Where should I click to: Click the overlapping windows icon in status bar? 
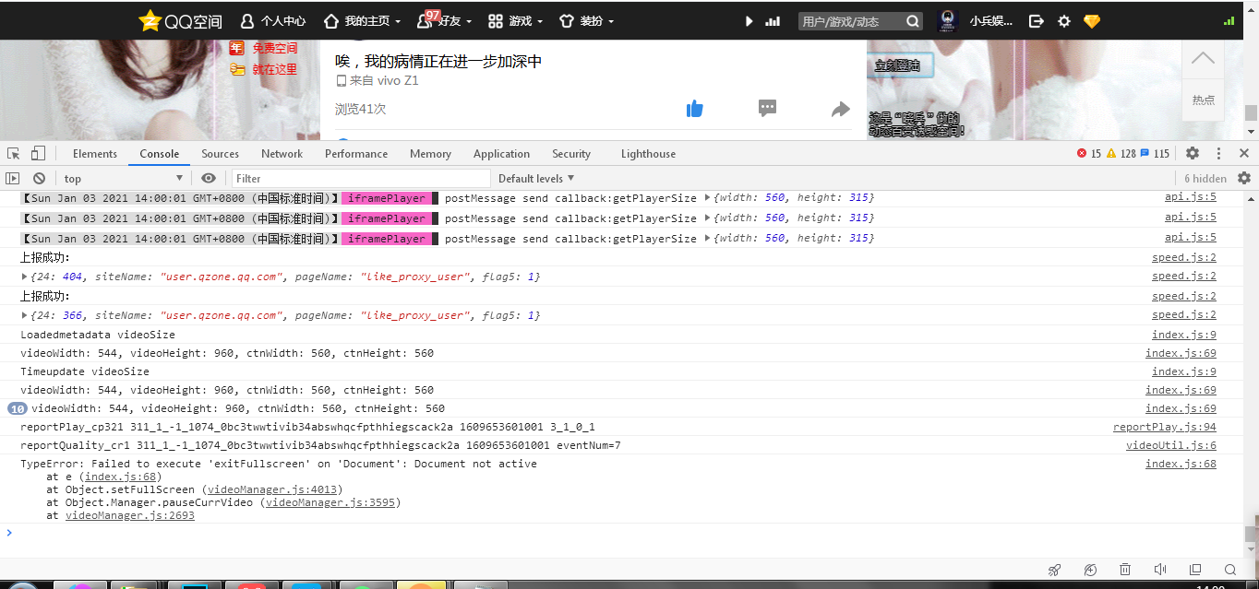point(1195,570)
